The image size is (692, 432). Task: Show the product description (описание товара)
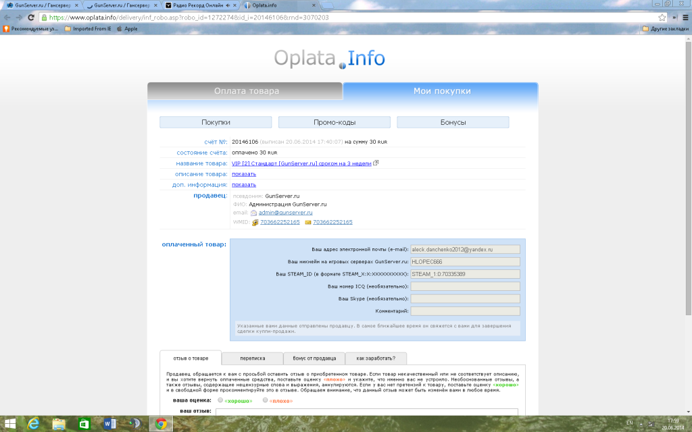243,174
